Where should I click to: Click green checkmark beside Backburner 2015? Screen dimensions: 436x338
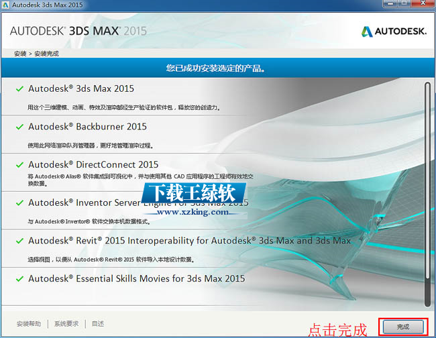coord(19,127)
